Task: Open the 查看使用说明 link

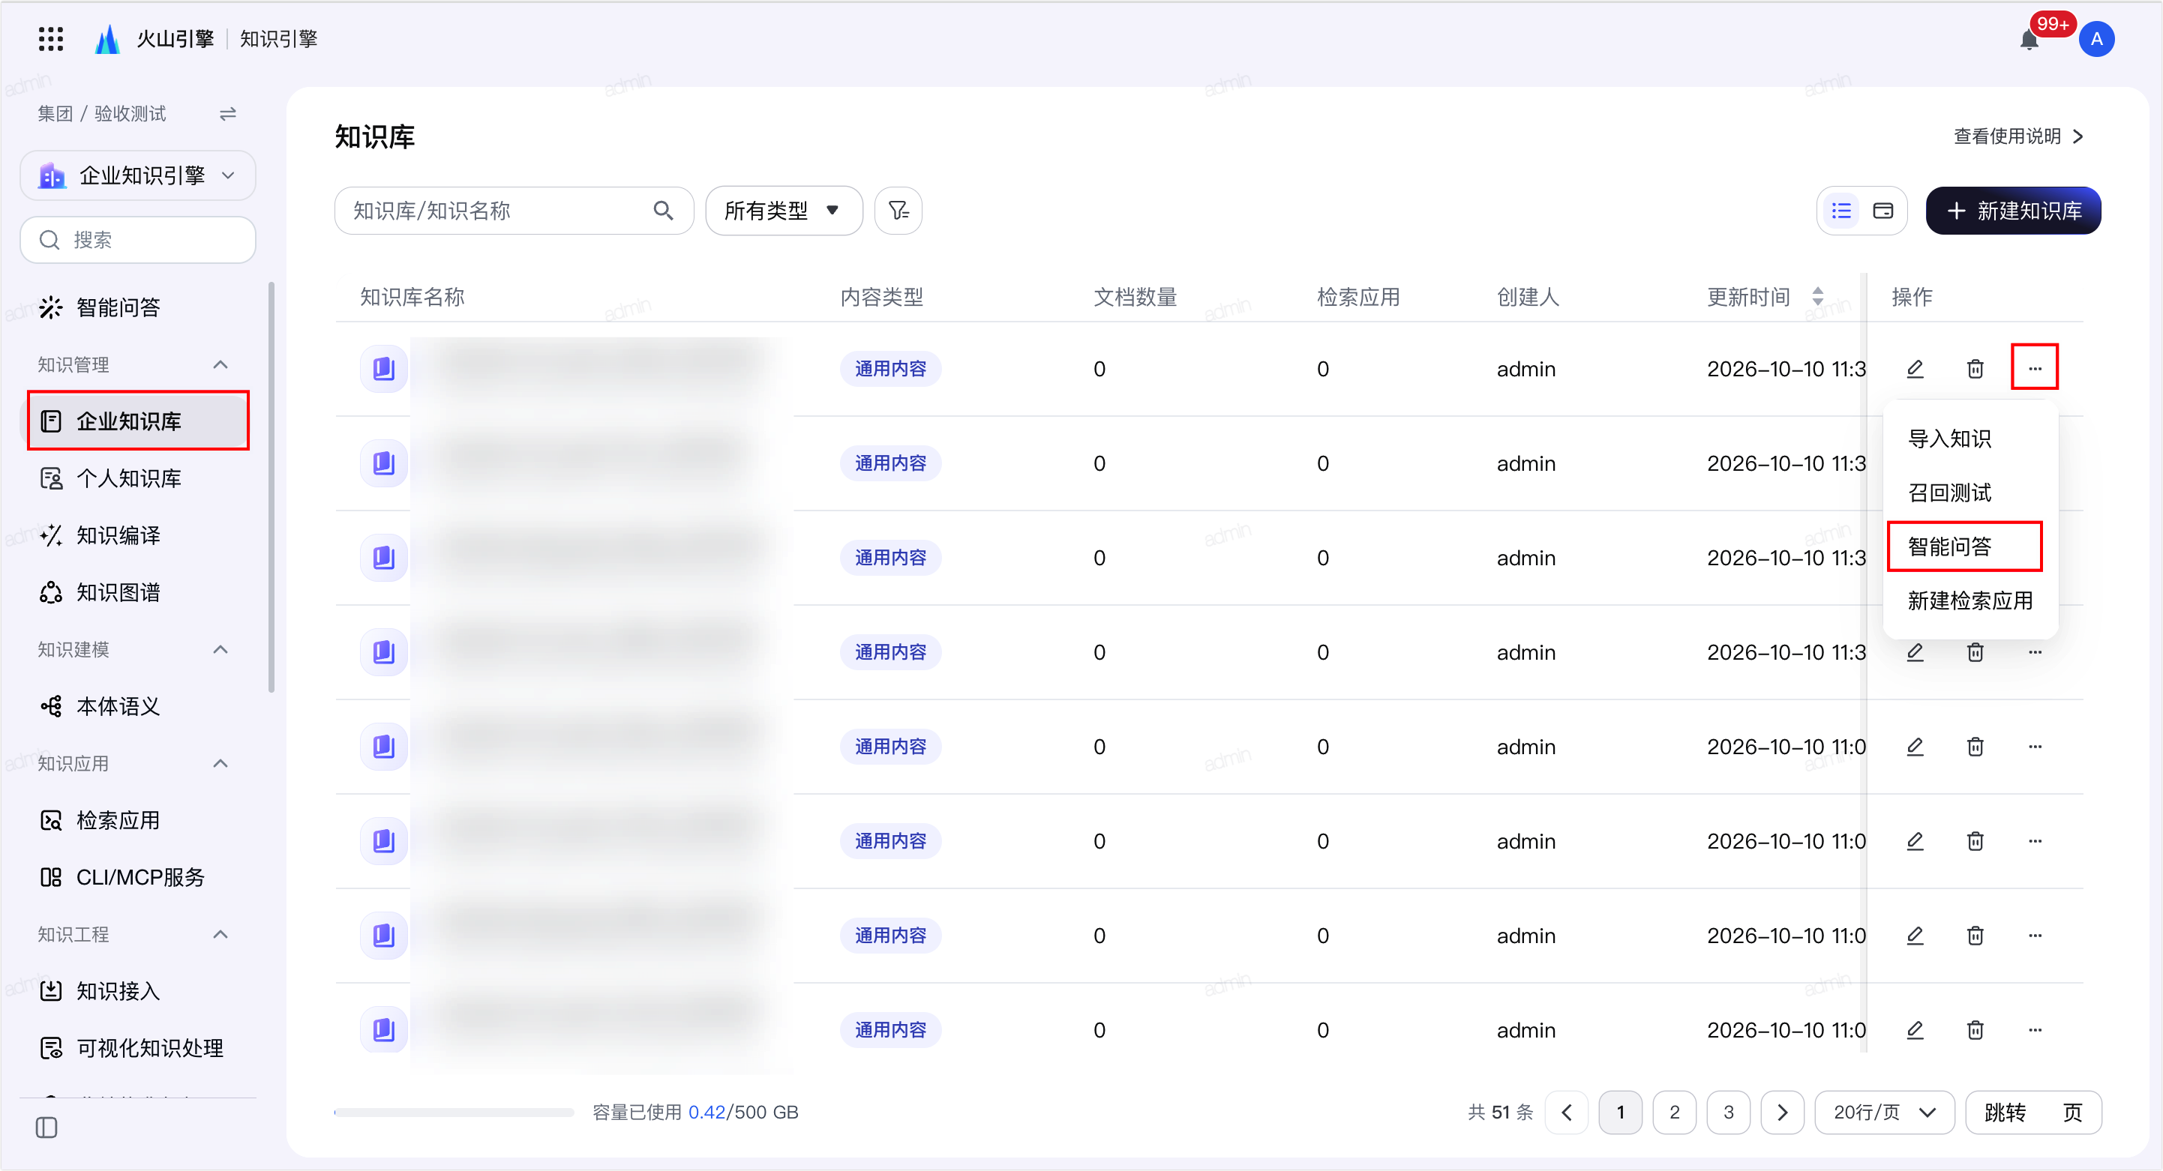Action: tap(2018, 136)
